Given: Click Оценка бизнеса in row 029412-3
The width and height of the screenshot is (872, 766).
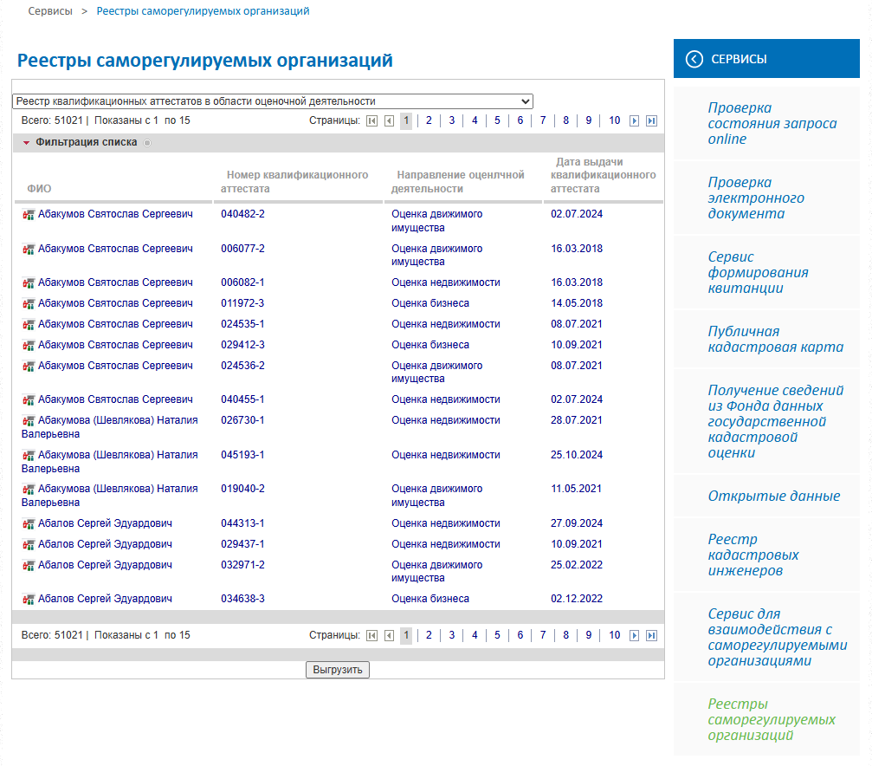Looking at the screenshot, I should [430, 345].
